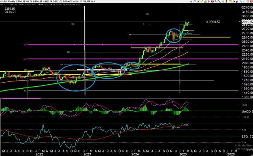The height and width of the screenshot is (156, 253).
Task: Click the 1530.00 price axis label
Action: pos(247,89)
